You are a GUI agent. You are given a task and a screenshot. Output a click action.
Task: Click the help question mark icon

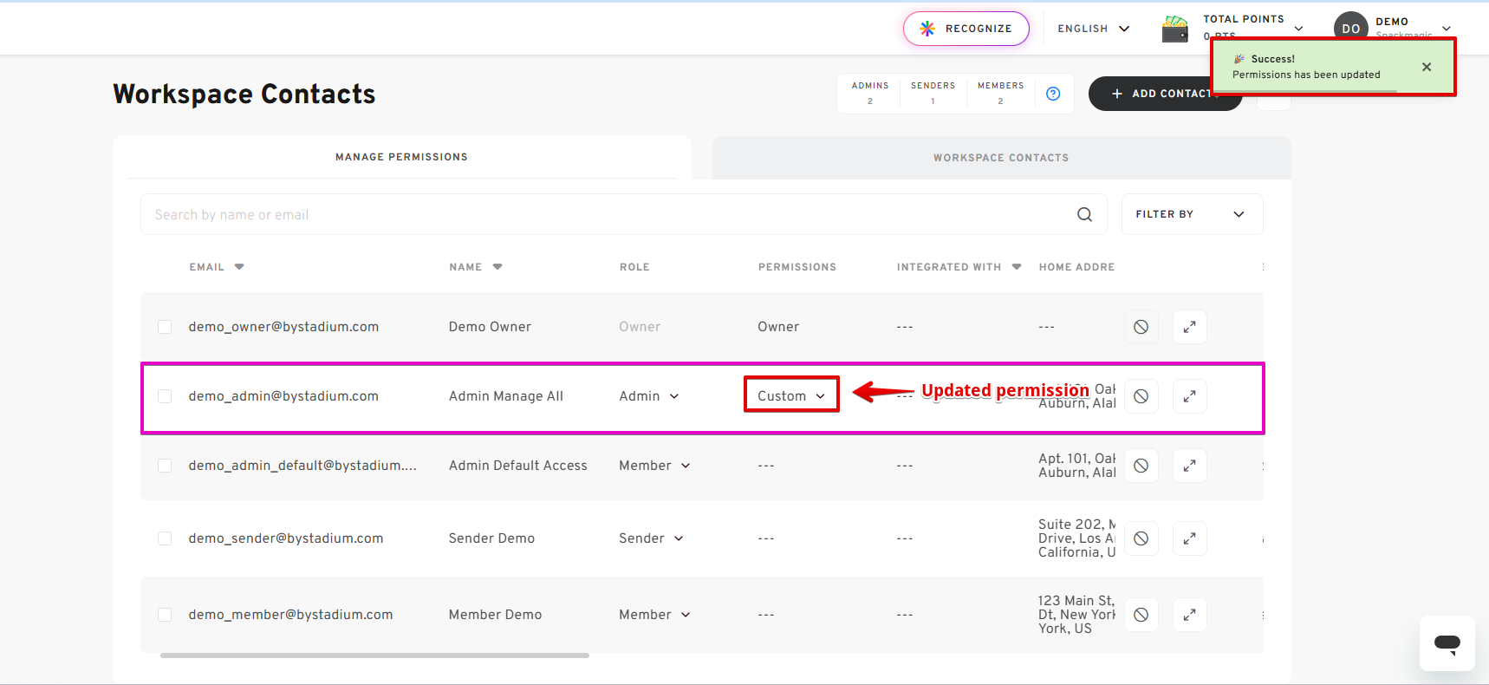click(x=1053, y=94)
